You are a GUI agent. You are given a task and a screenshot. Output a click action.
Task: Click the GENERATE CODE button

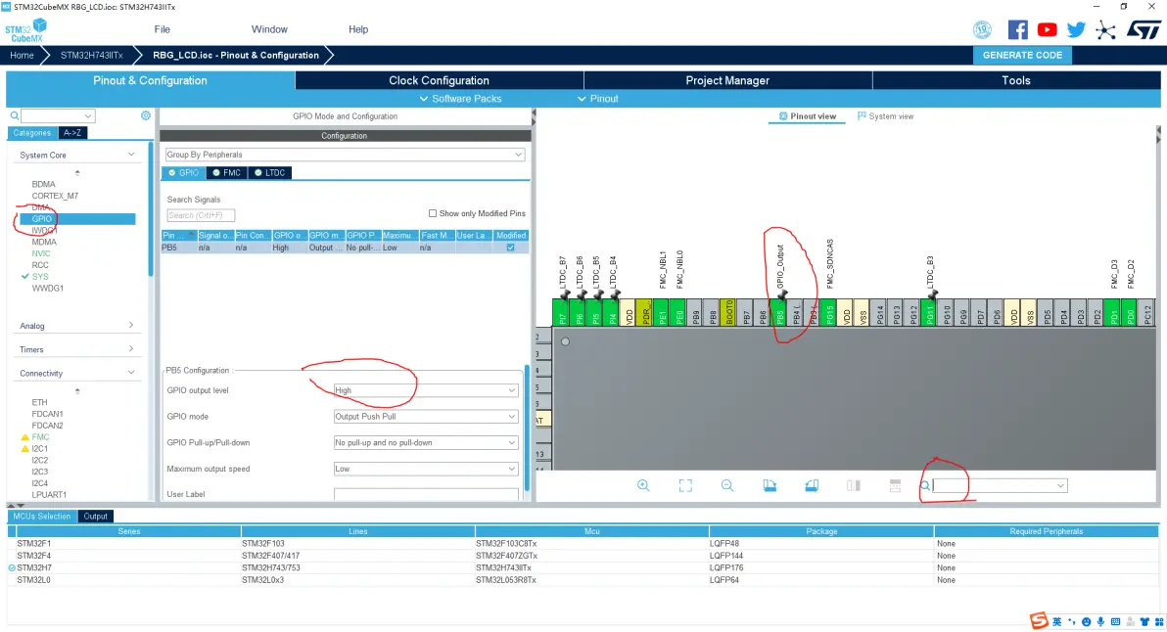coord(1023,55)
